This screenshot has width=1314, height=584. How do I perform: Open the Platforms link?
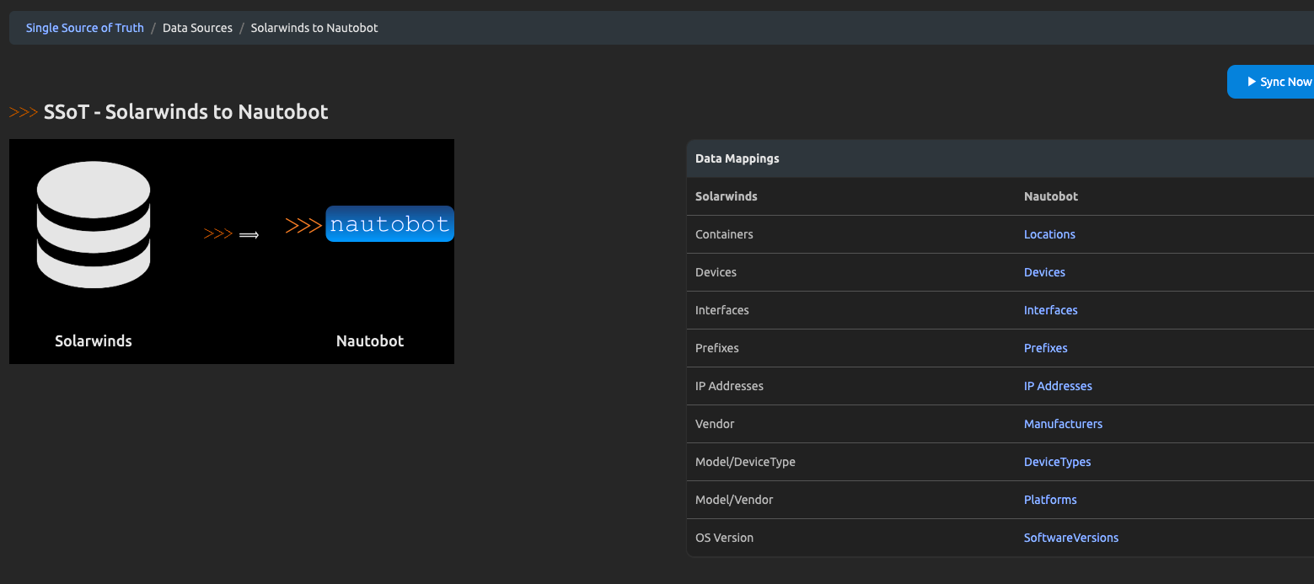[1050, 500]
